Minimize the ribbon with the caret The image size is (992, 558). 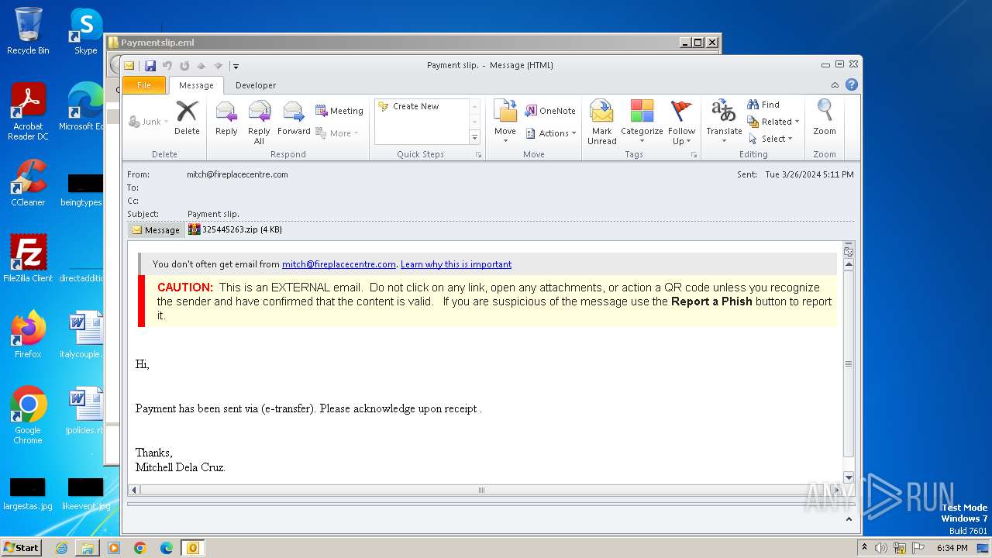tap(835, 85)
